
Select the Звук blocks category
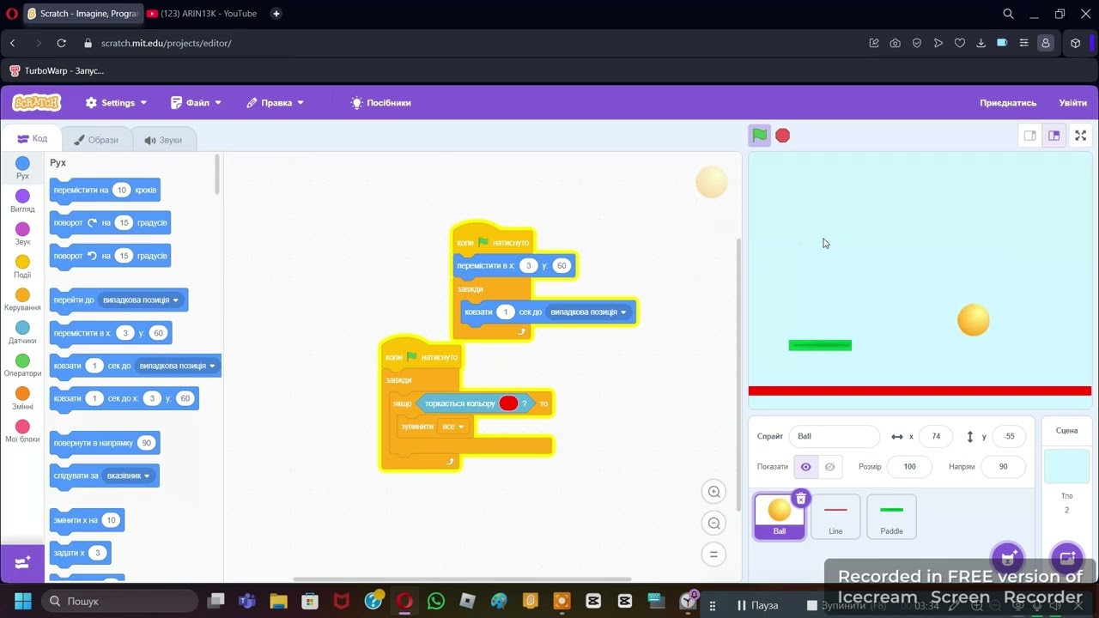tap(22, 234)
